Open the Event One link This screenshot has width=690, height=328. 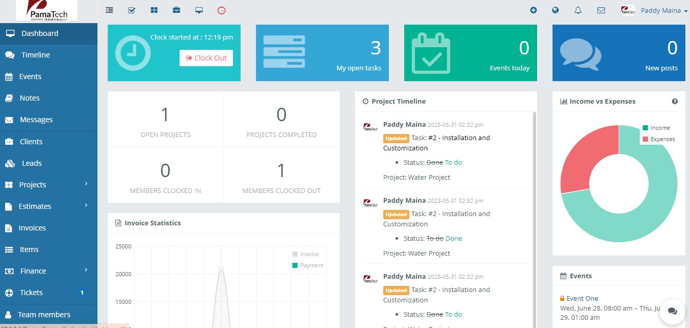582,298
